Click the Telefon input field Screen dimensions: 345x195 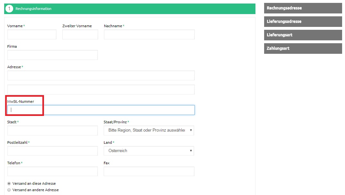coord(52,171)
